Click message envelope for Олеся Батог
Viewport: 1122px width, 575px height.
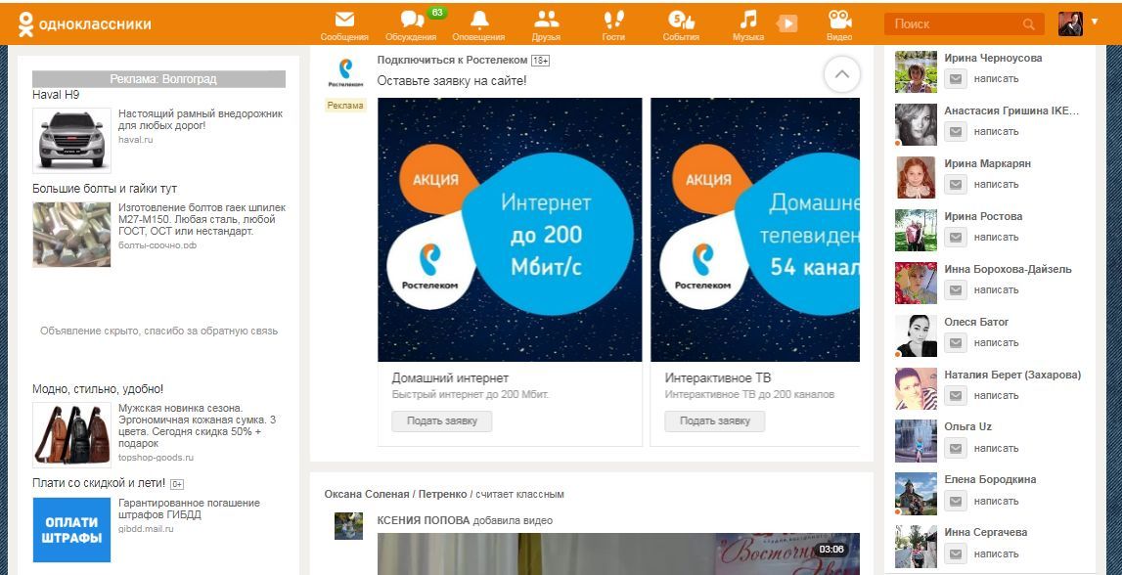point(956,343)
